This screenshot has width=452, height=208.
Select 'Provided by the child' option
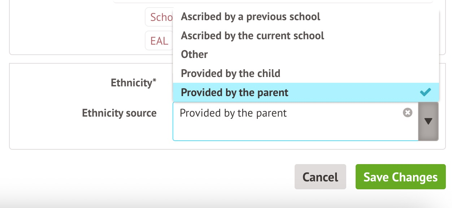tap(230, 73)
